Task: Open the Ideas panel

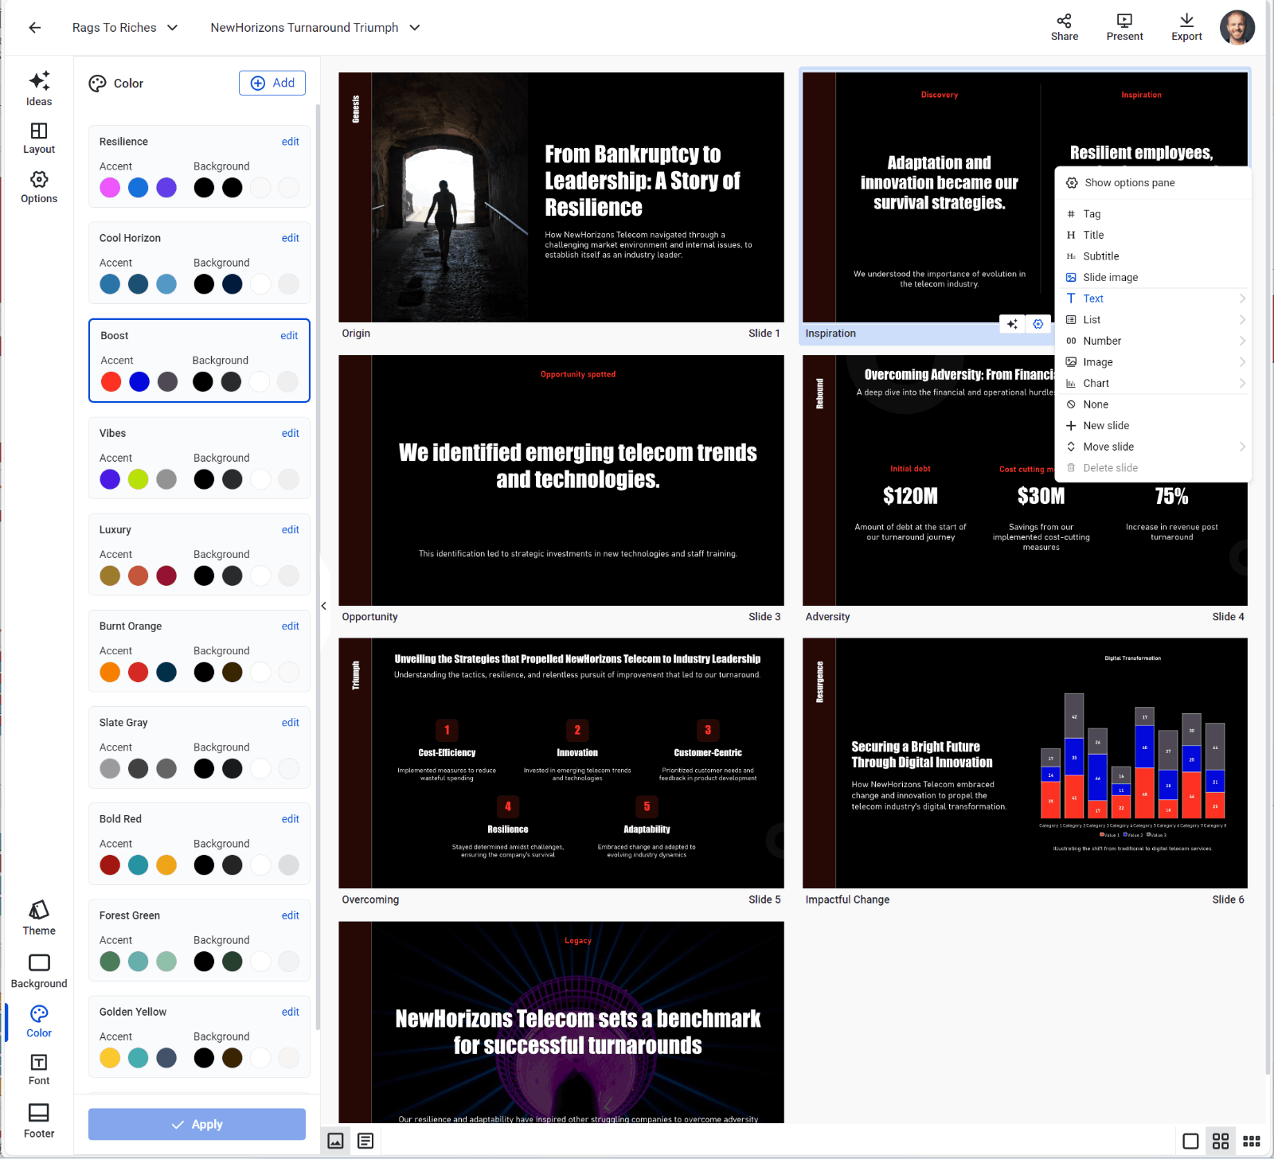Action: point(38,88)
